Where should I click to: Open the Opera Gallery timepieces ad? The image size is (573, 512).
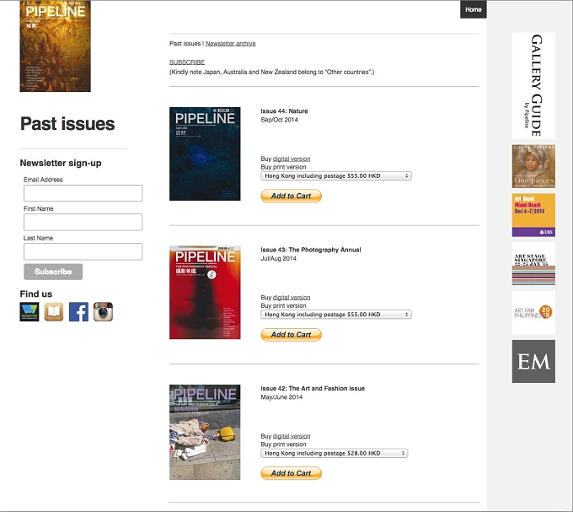pos(533,166)
